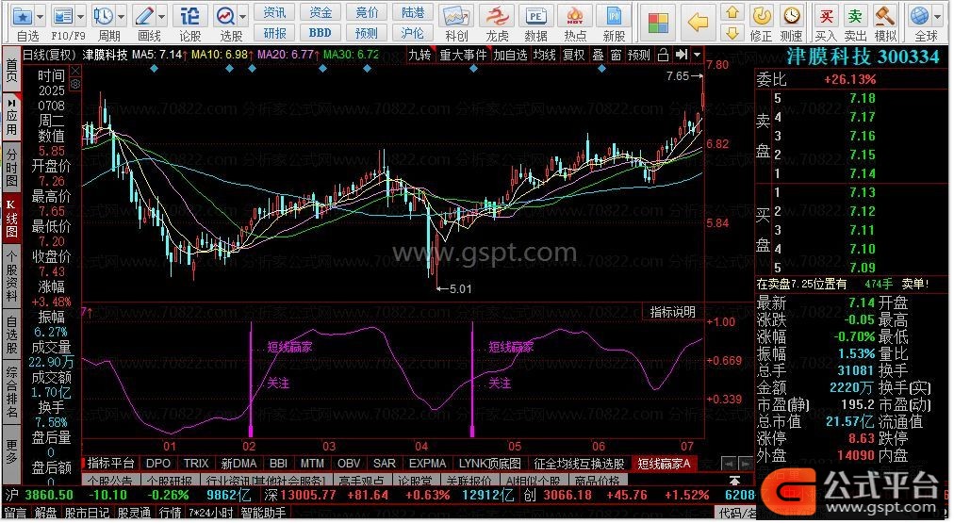Switch to 首页 sidebar tab
Image resolution: width=954 pixels, height=523 pixels.
pyautogui.click(x=11, y=70)
